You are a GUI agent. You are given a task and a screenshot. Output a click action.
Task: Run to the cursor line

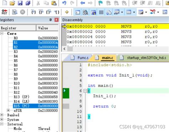(57, 12)
